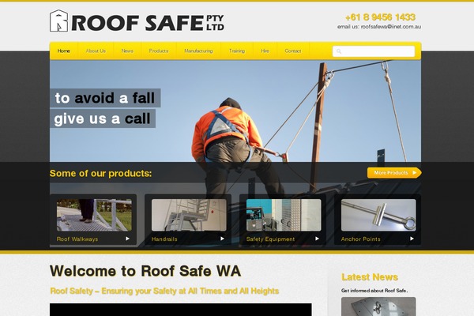
Task: Open the Products menu item
Action: pyautogui.click(x=159, y=51)
